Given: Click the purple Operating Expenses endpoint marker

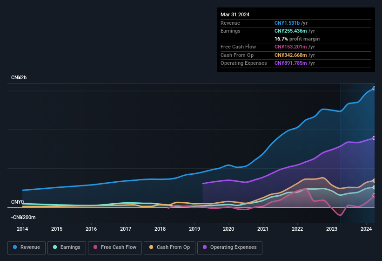Looking at the screenshot, I should [374, 138].
